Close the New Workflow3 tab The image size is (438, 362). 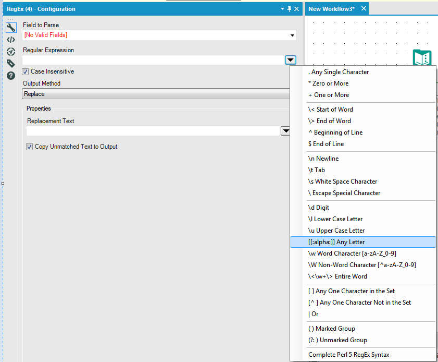[x=364, y=8]
